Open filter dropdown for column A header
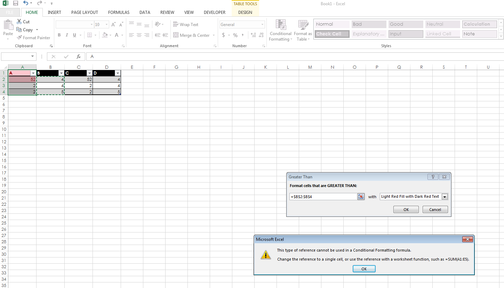Screen dimensions: 504x288 point(33,73)
